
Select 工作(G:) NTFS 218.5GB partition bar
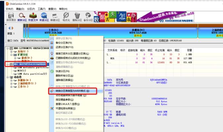pyautogui.click(x=53, y=31)
